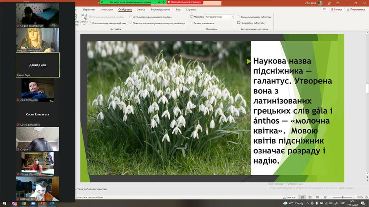Viewport: 369px width, 207px height.
Task: Open the Монитор dropdown set to Автоматически
Action: click(x=219, y=17)
